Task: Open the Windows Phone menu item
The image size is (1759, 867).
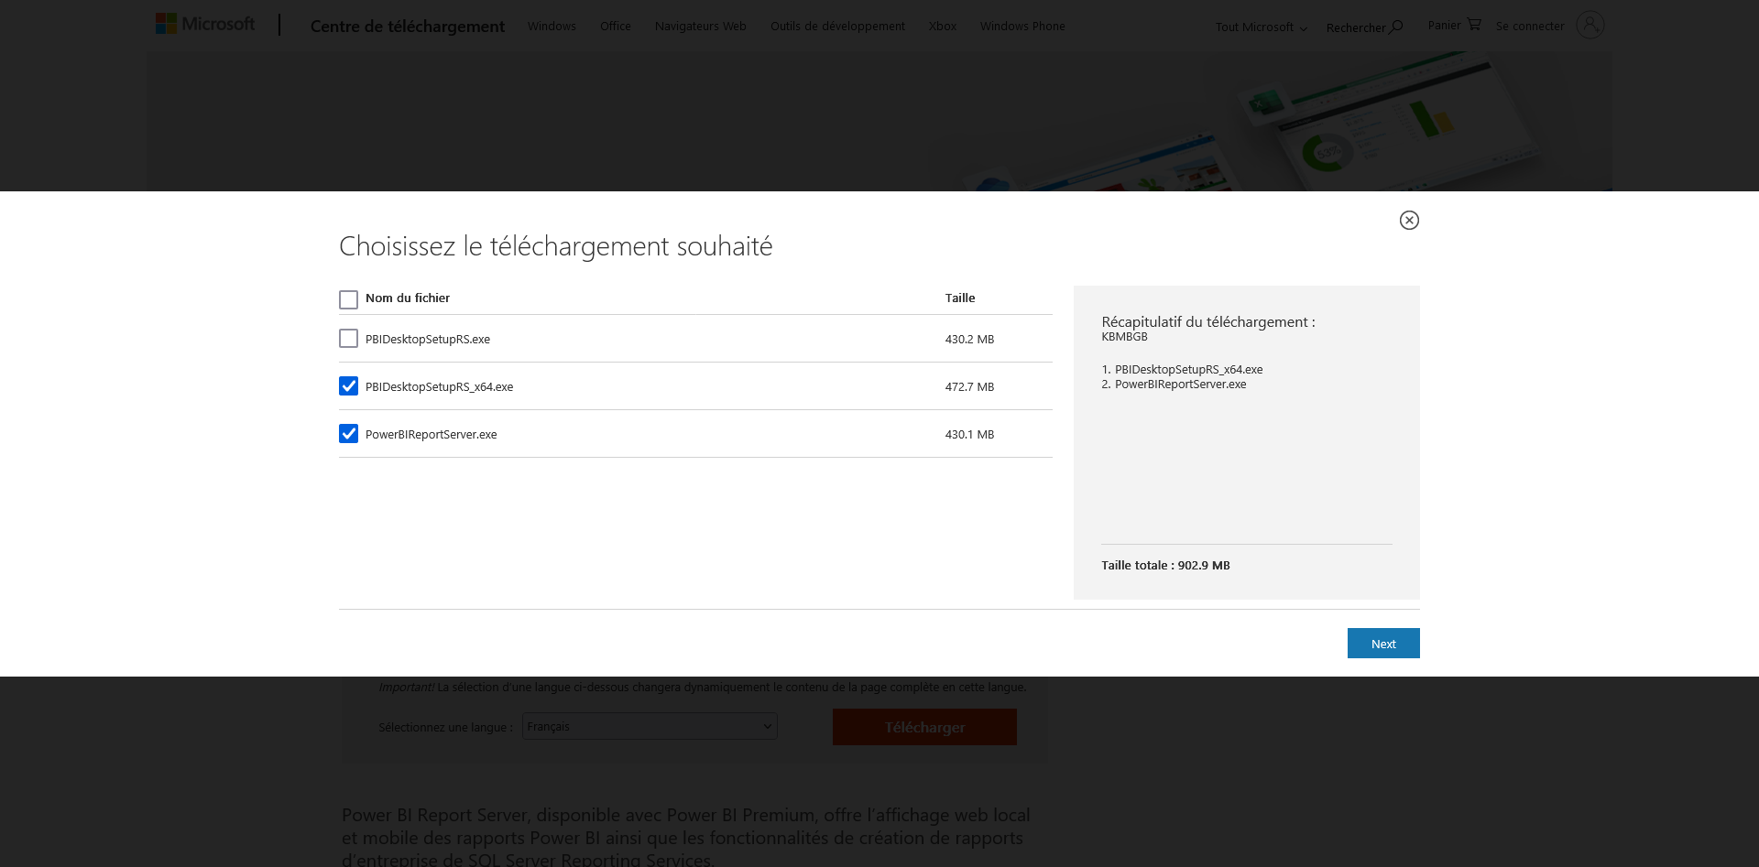Action: (x=1022, y=26)
